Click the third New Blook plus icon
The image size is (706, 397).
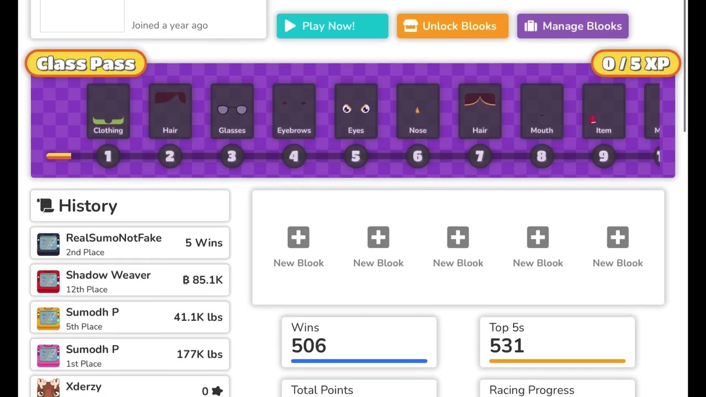(458, 238)
